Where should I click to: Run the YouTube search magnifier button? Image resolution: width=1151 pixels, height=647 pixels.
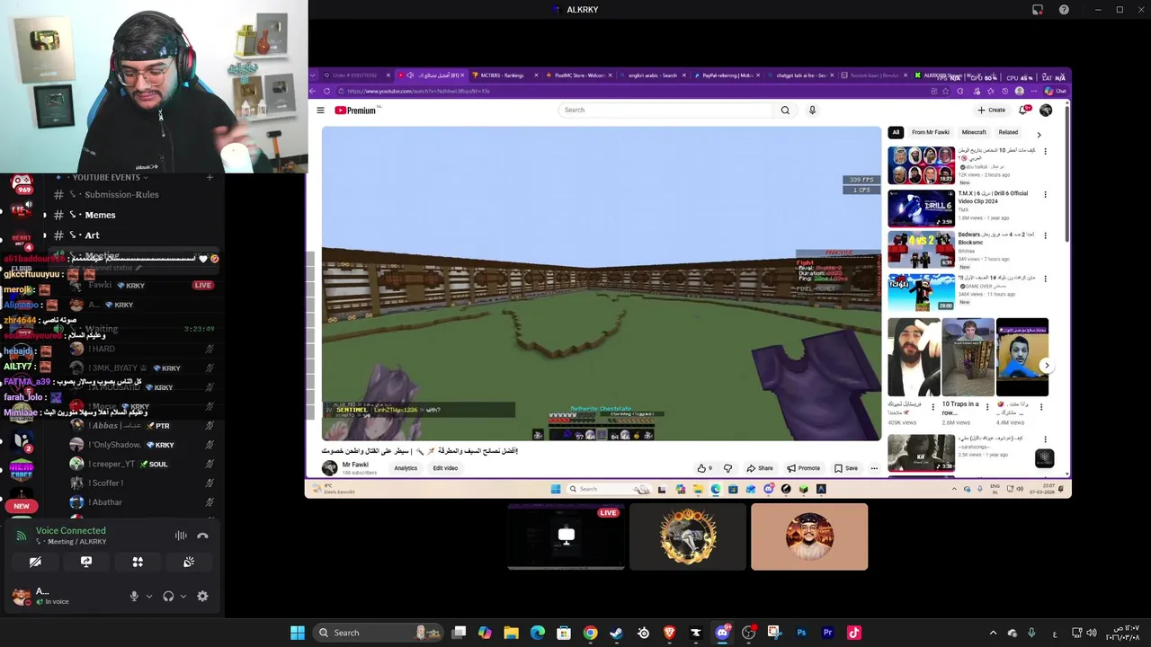tap(785, 111)
